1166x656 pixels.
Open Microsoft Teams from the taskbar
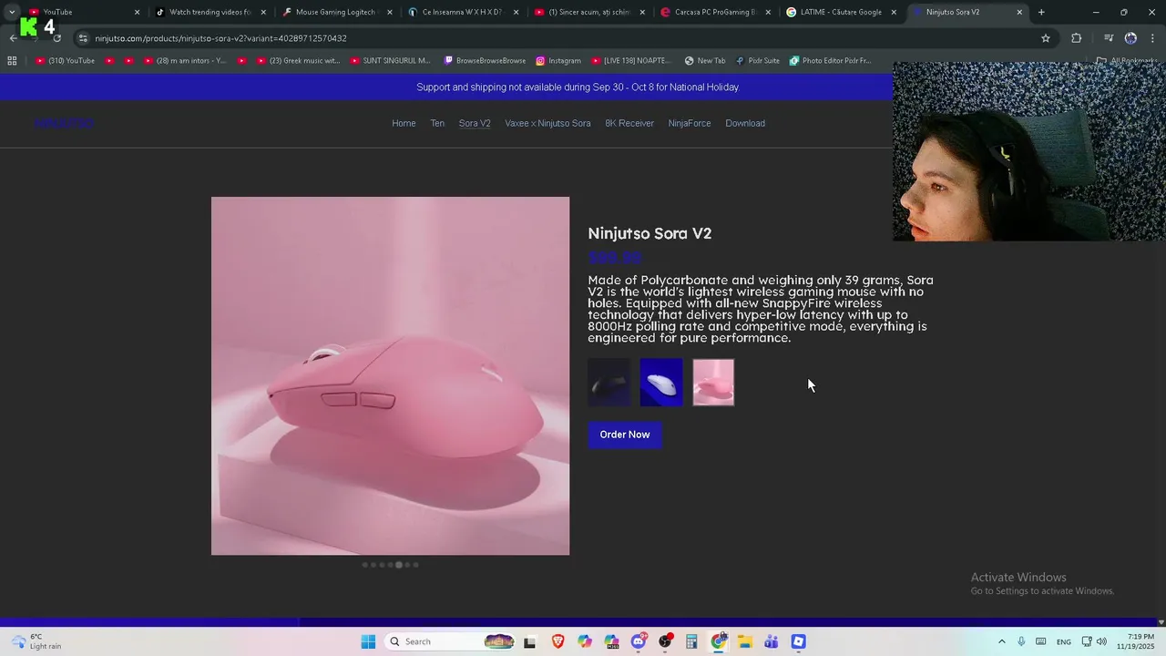click(x=772, y=641)
